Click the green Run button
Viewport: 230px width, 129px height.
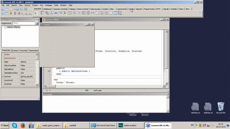click(x=11, y=13)
